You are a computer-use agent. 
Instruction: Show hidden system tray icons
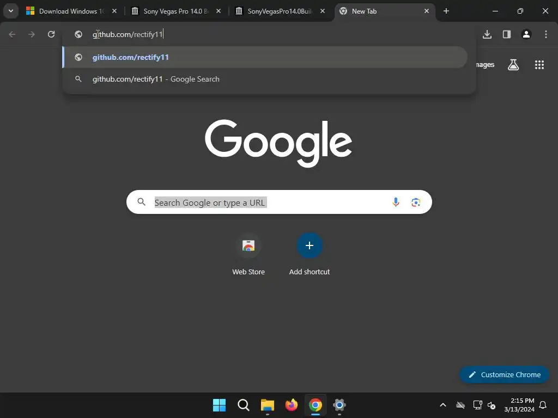coord(443,405)
